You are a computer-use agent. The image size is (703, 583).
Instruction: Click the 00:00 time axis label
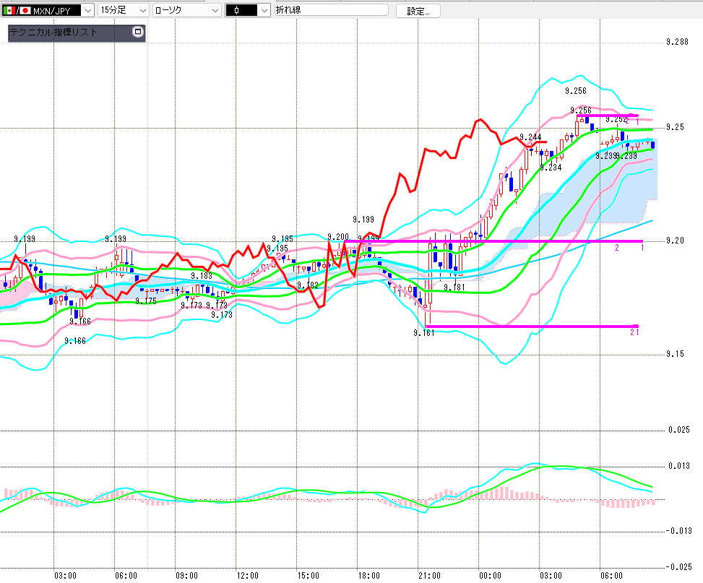490,575
